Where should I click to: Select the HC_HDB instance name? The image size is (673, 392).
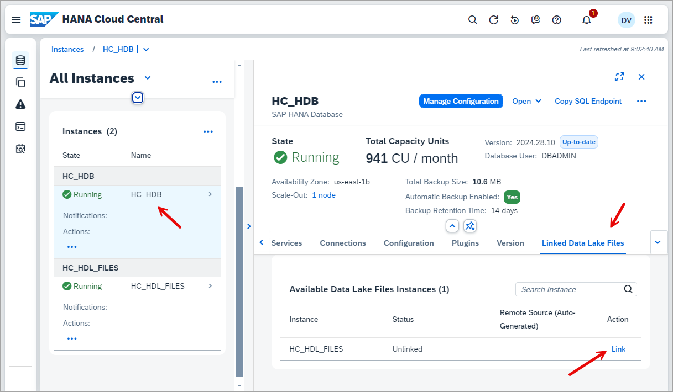click(146, 194)
